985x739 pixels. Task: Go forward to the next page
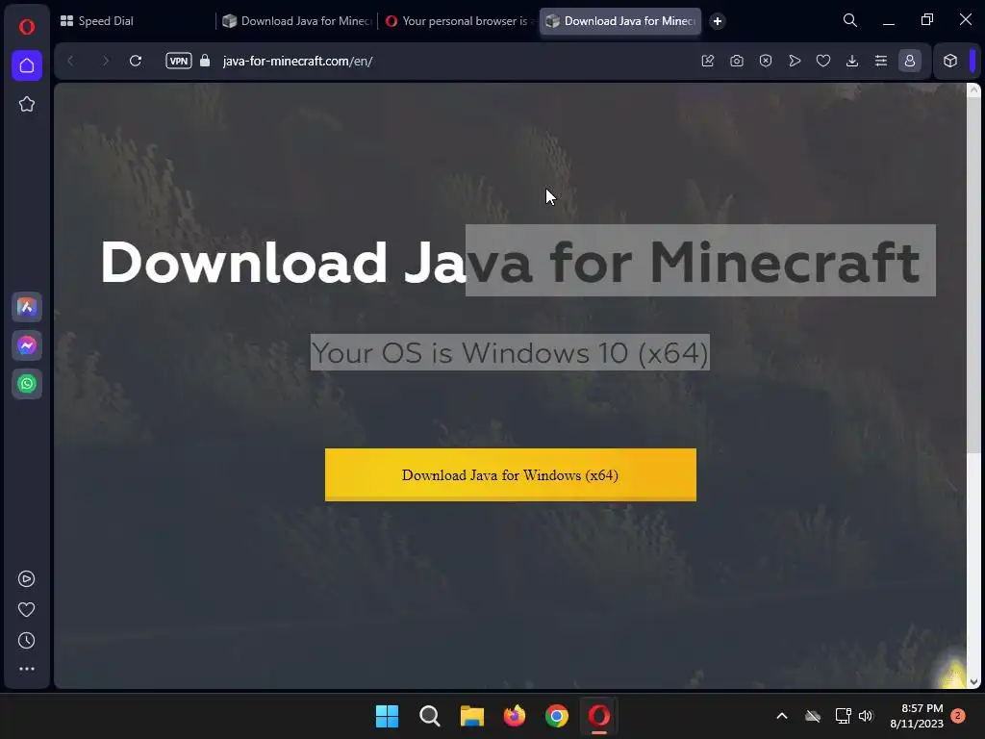pyautogui.click(x=105, y=61)
